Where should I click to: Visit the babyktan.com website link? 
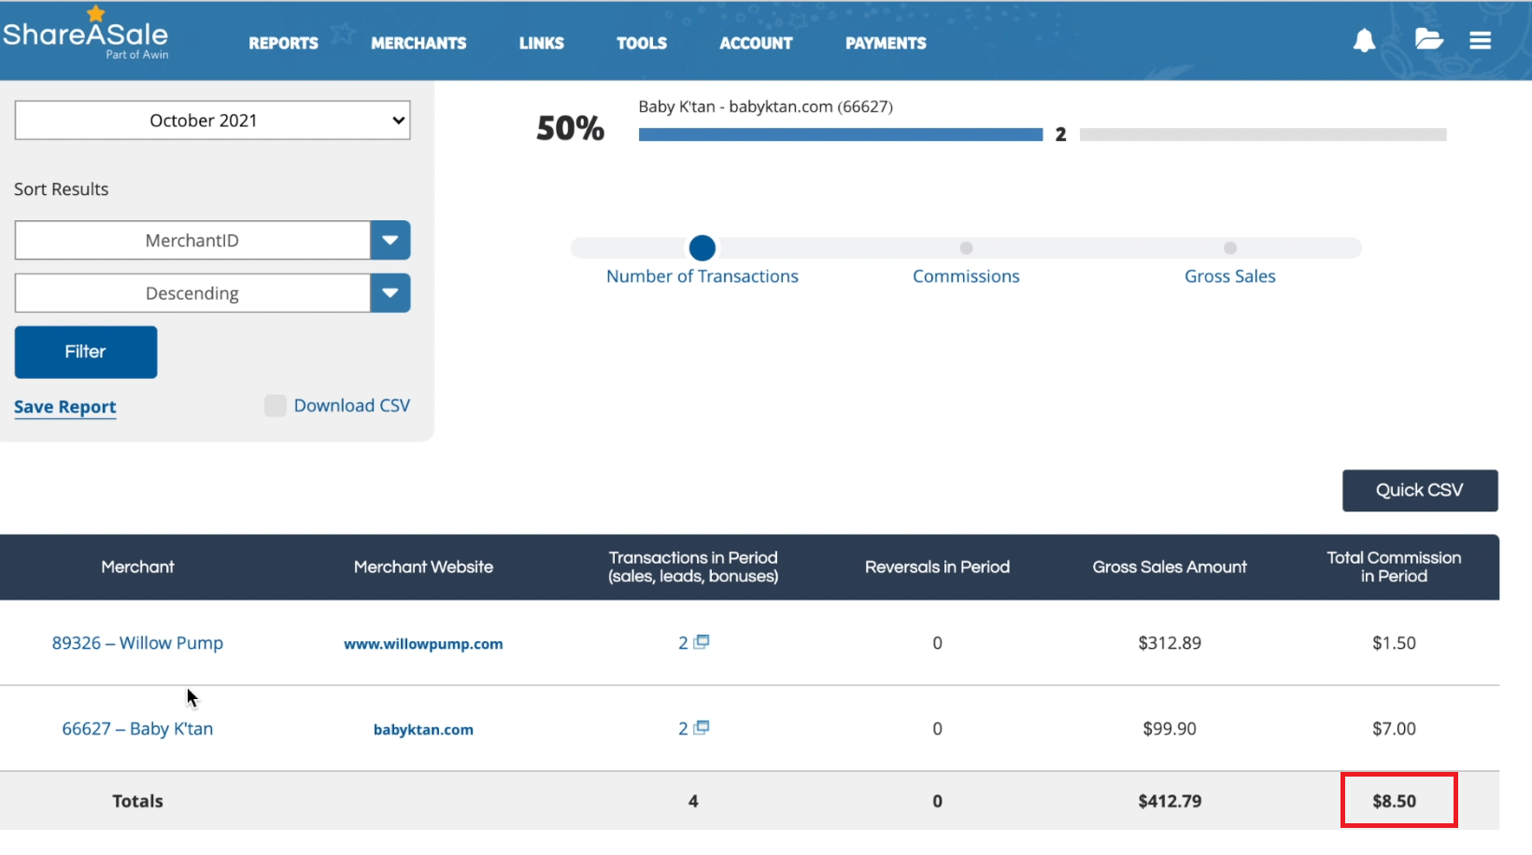point(423,730)
